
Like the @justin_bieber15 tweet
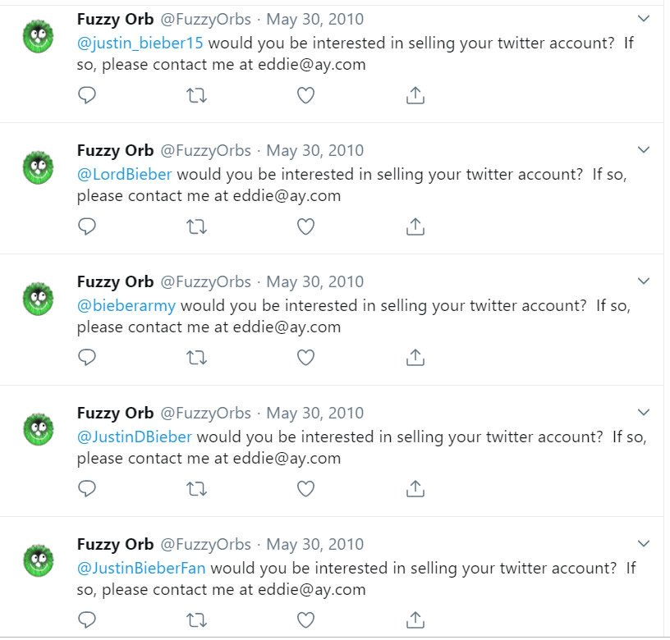click(305, 95)
